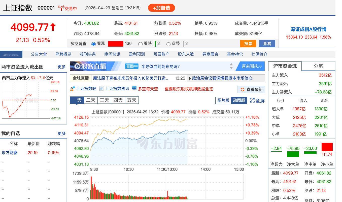Switch chart to 二天 view
This screenshot has width=342, height=202.
click(x=91, y=100)
